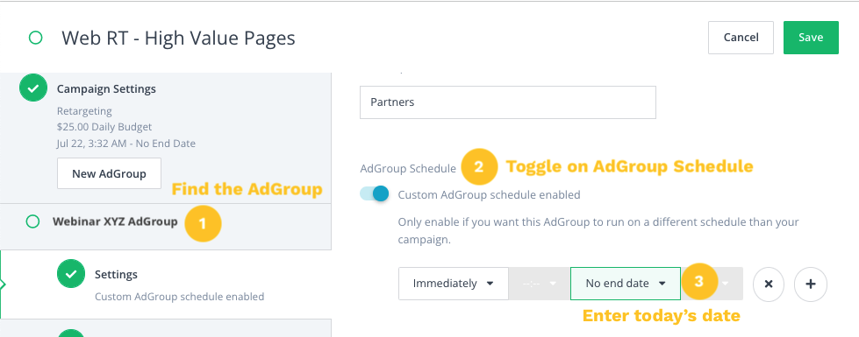Viewport: 859px width, 337px height.
Task: Open the greyed-out start time dropdown
Action: point(539,284)
